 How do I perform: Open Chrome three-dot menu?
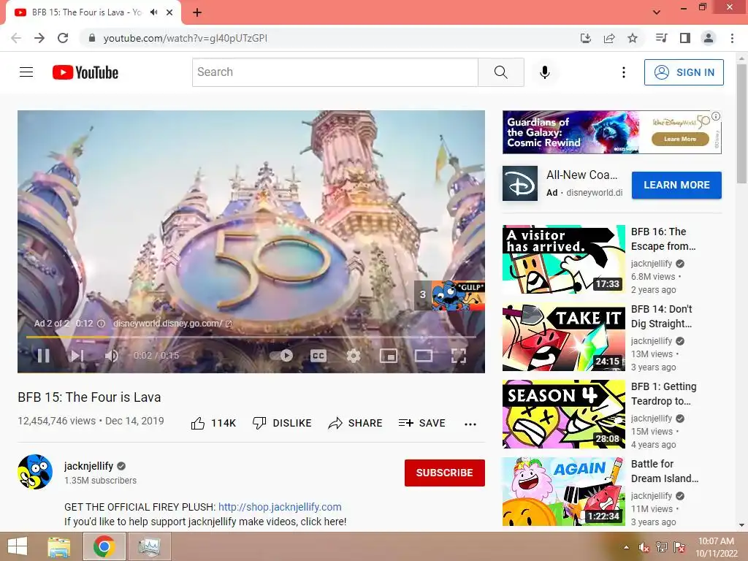point(732,38)
